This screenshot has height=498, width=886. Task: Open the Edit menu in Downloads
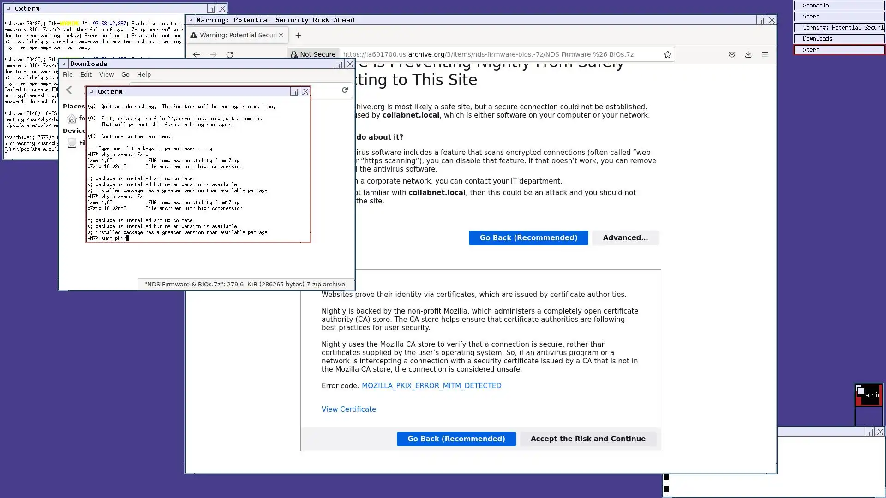(x=86, y=75)
